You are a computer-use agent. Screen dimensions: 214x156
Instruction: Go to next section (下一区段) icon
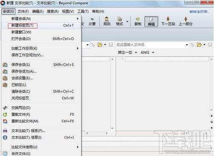click(168, 21)
